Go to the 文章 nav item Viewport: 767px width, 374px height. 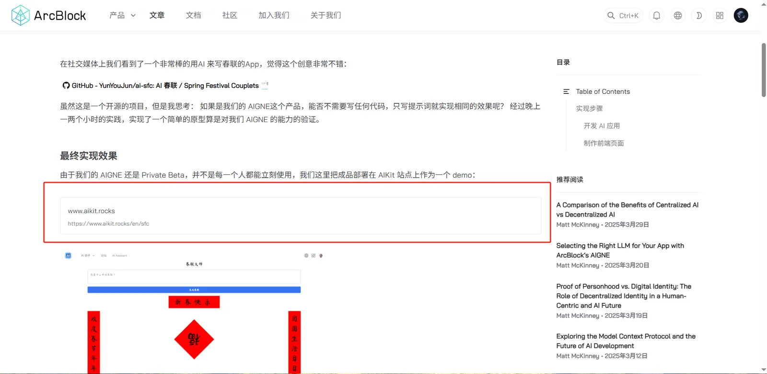click(157, 15)
